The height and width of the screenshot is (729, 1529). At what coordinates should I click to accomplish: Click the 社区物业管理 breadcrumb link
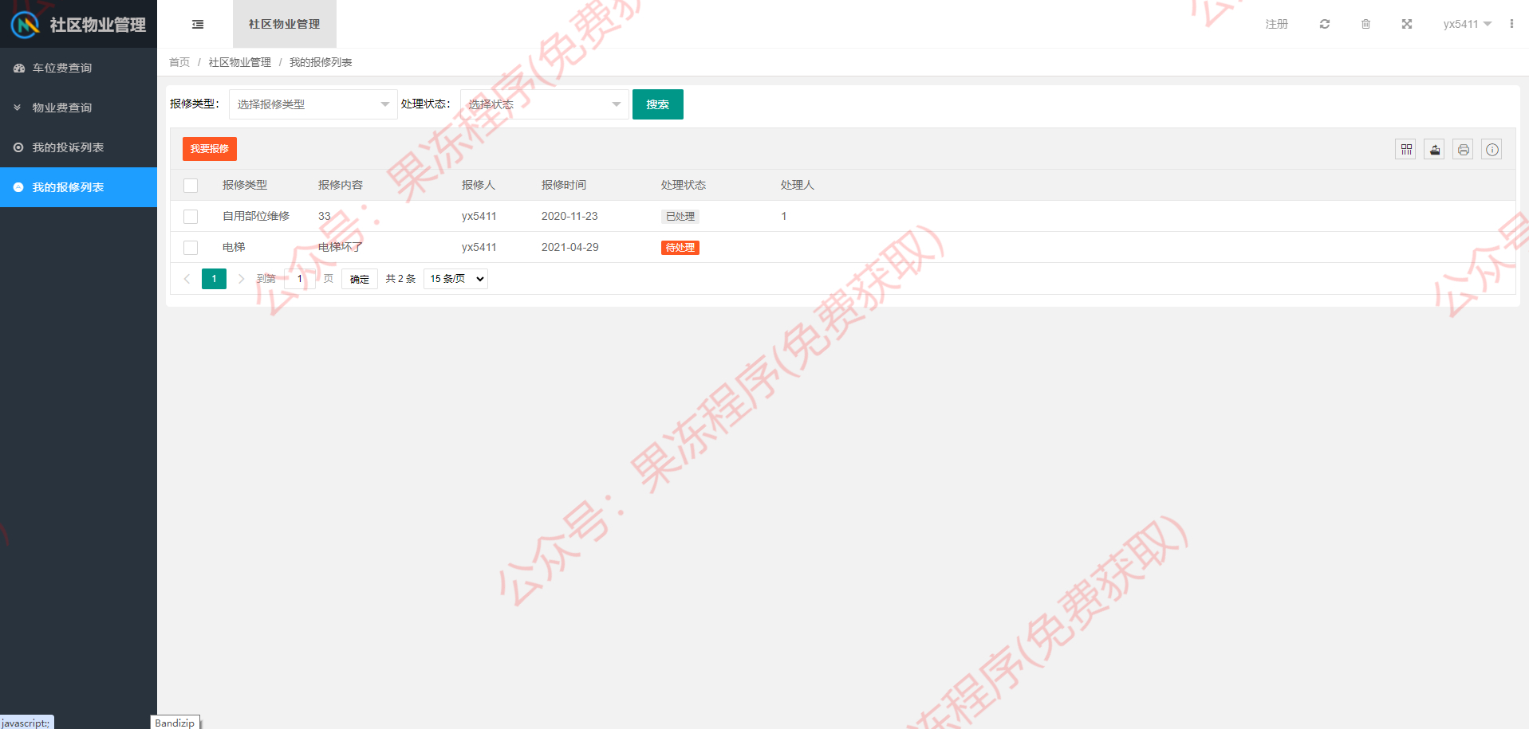[240, 62]
